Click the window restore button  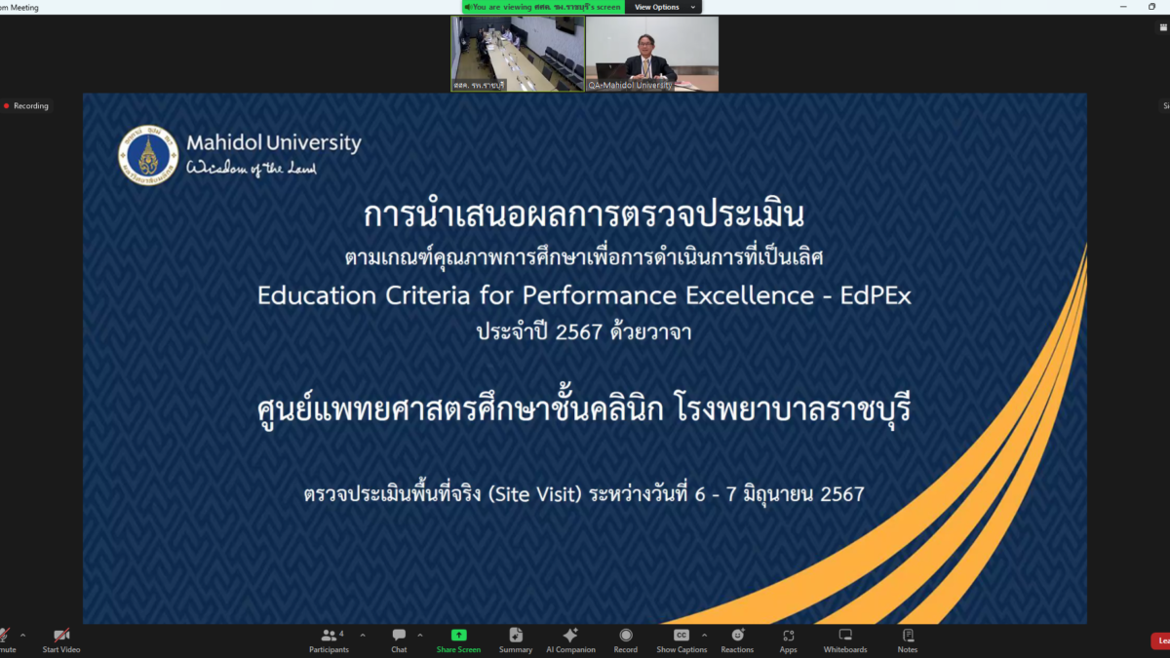[x=1151, y=7]
